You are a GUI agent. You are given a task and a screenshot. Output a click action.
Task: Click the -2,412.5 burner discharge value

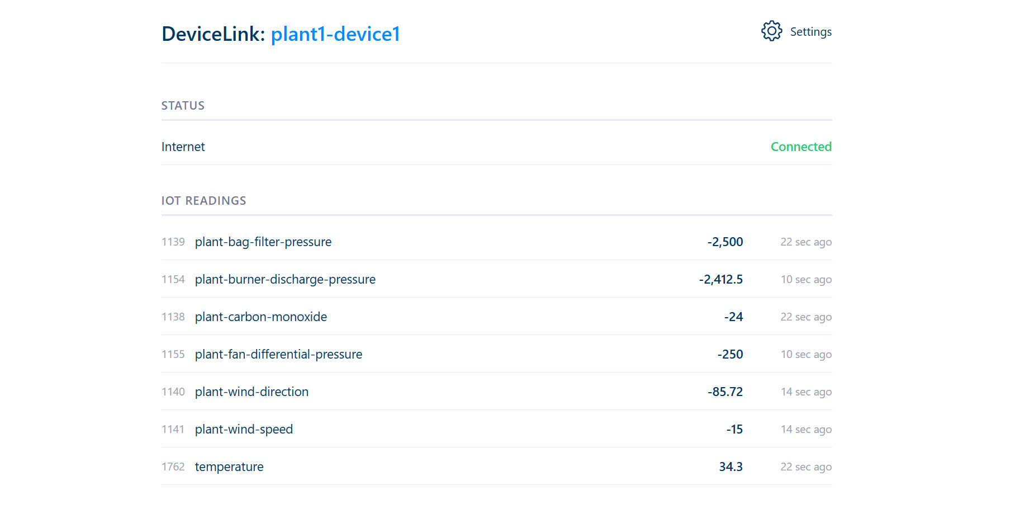pos(720,279)
